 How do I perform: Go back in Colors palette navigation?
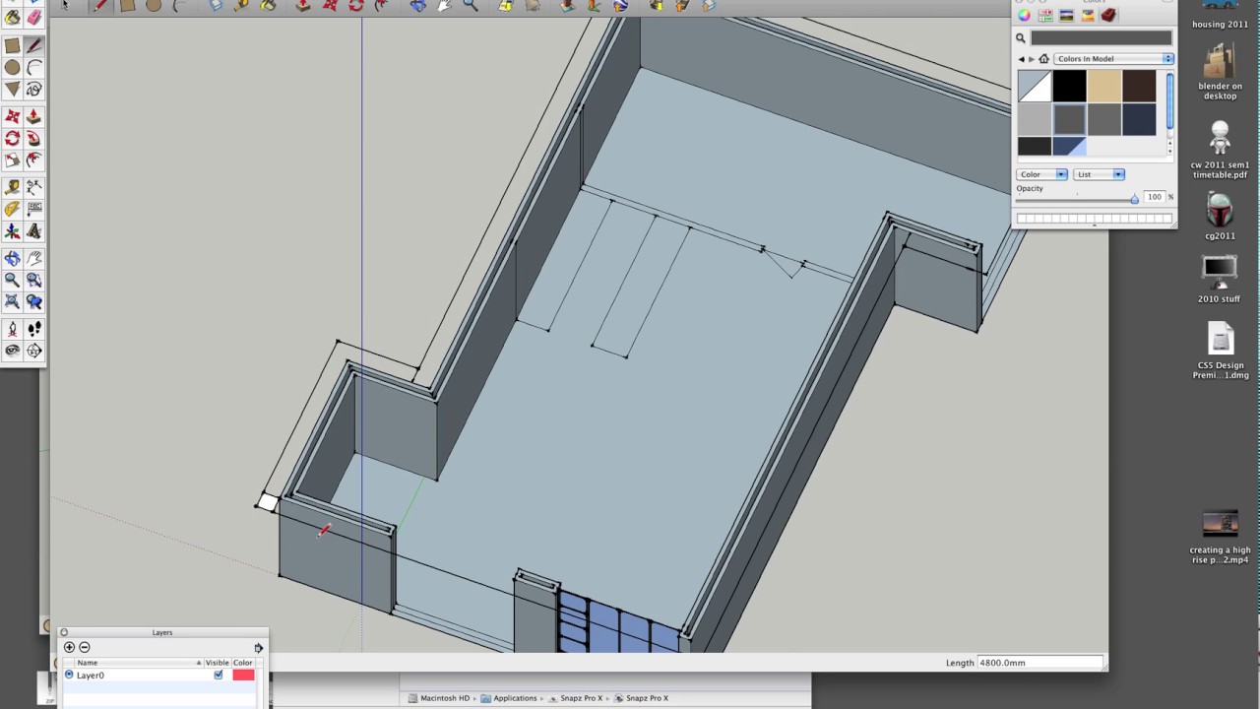coord(1022,59)
